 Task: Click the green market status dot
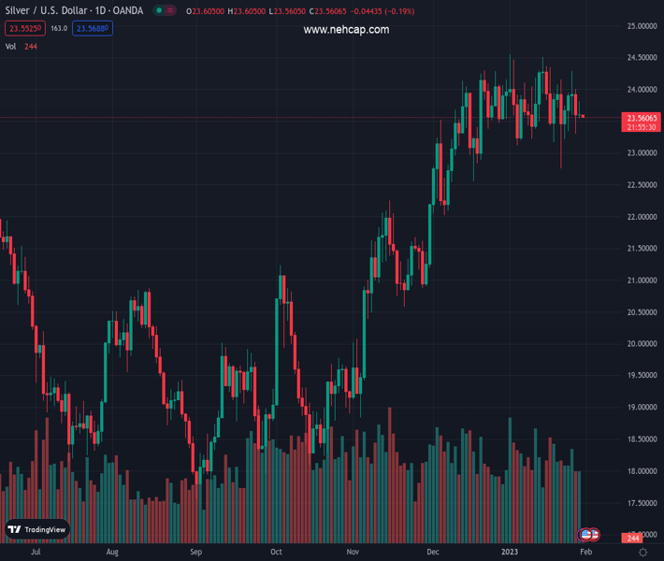click(159, 11)
